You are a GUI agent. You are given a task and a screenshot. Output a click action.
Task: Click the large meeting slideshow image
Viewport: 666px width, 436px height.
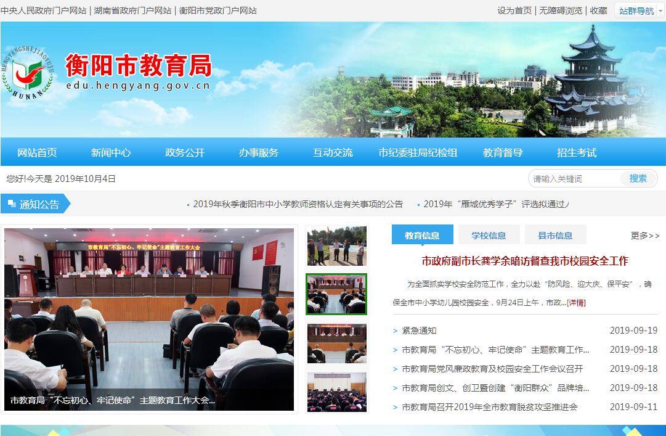point(149,319)
